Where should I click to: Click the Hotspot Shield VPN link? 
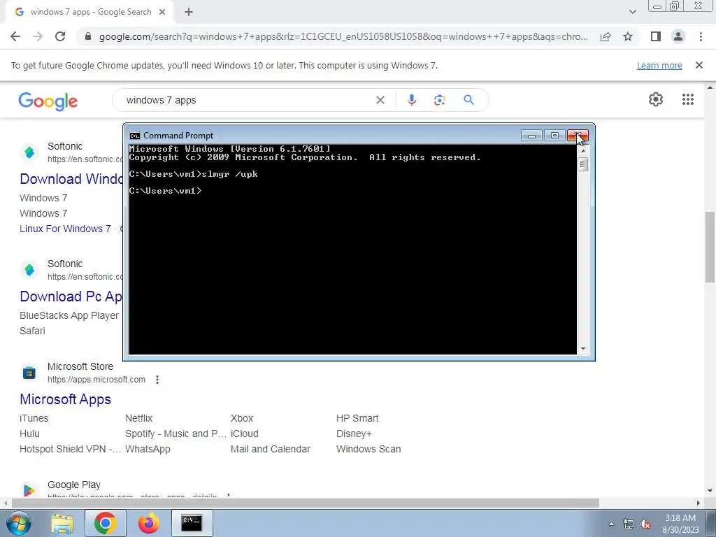71,450
